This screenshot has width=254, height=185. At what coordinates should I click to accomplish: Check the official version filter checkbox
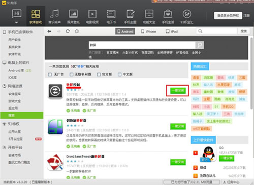(99, 75)
